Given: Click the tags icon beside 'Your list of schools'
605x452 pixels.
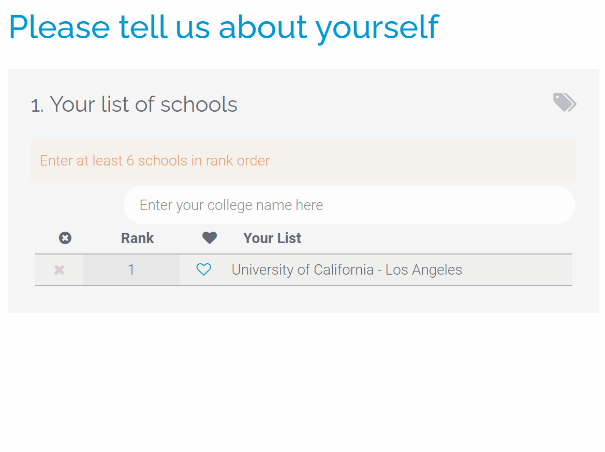Looking at the screenshot, I should [565, 103].
